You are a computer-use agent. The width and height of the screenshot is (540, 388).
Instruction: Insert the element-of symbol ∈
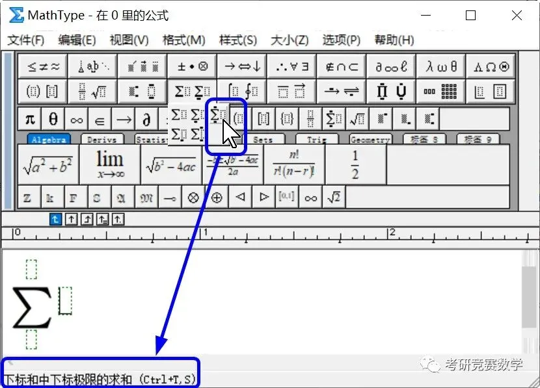(x=100, y=119)
